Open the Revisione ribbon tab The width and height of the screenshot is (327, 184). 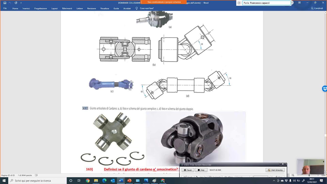tap(91, 8)
